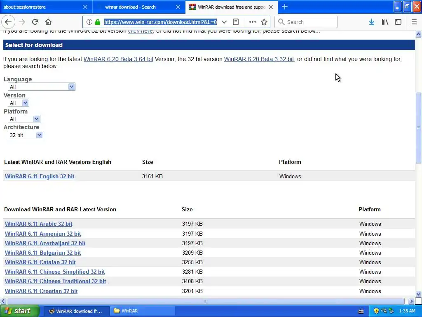Image resolution: width=422 pixels, height=317 pixels.
Task: Bookmark this page with the star
Action: pyautogui.click(x=264, y=22)
